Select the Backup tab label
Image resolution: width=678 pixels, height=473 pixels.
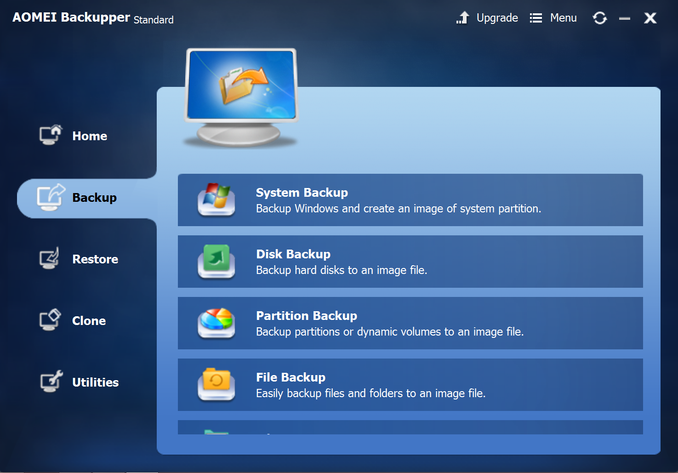click(95, 198)
